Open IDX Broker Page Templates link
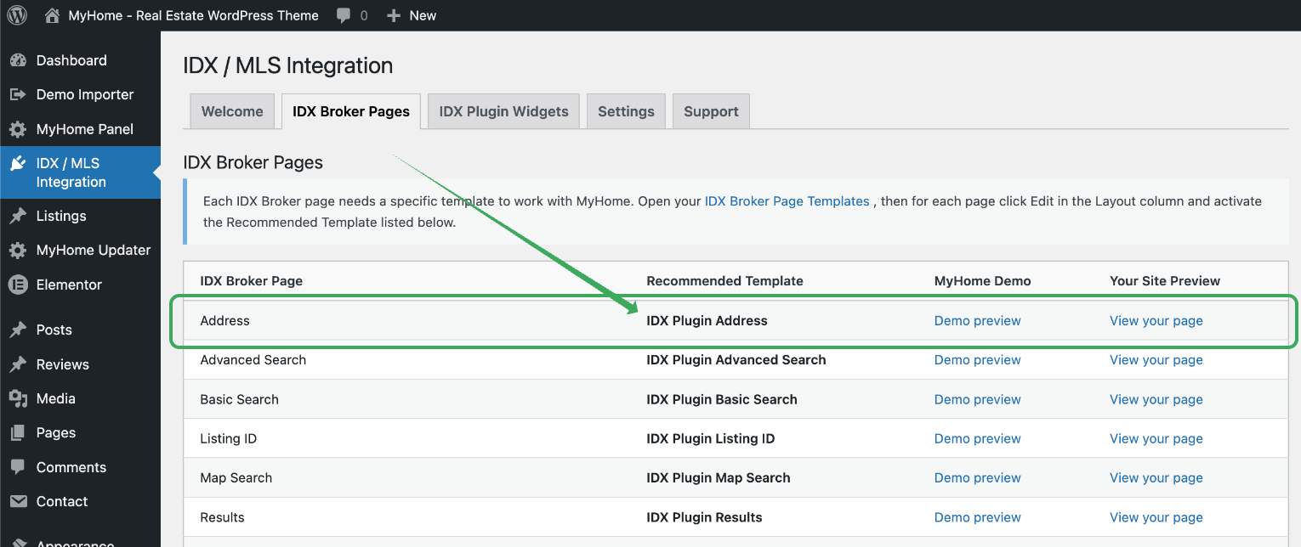 click(x=787, y=201)
